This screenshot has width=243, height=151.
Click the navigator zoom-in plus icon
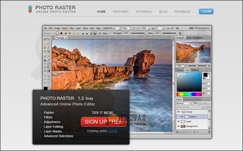tap(209, 66)
